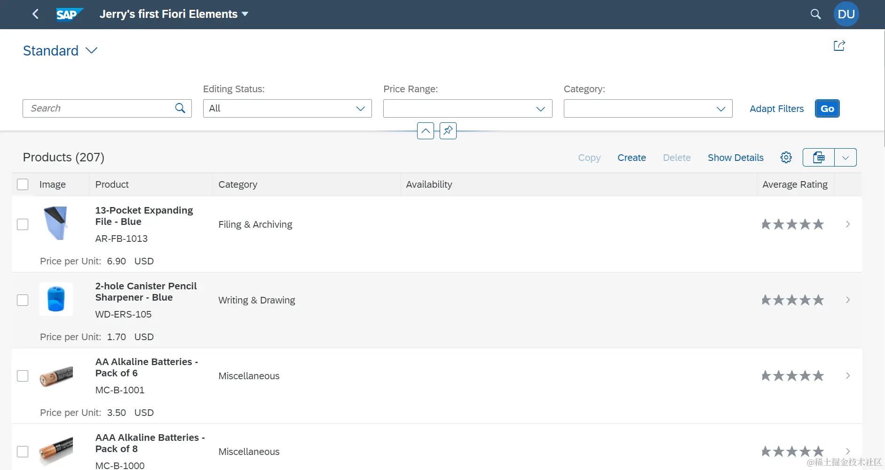Click the SAP logo
The height and width of the screenshot is (470, 885).
pos(69,14)
